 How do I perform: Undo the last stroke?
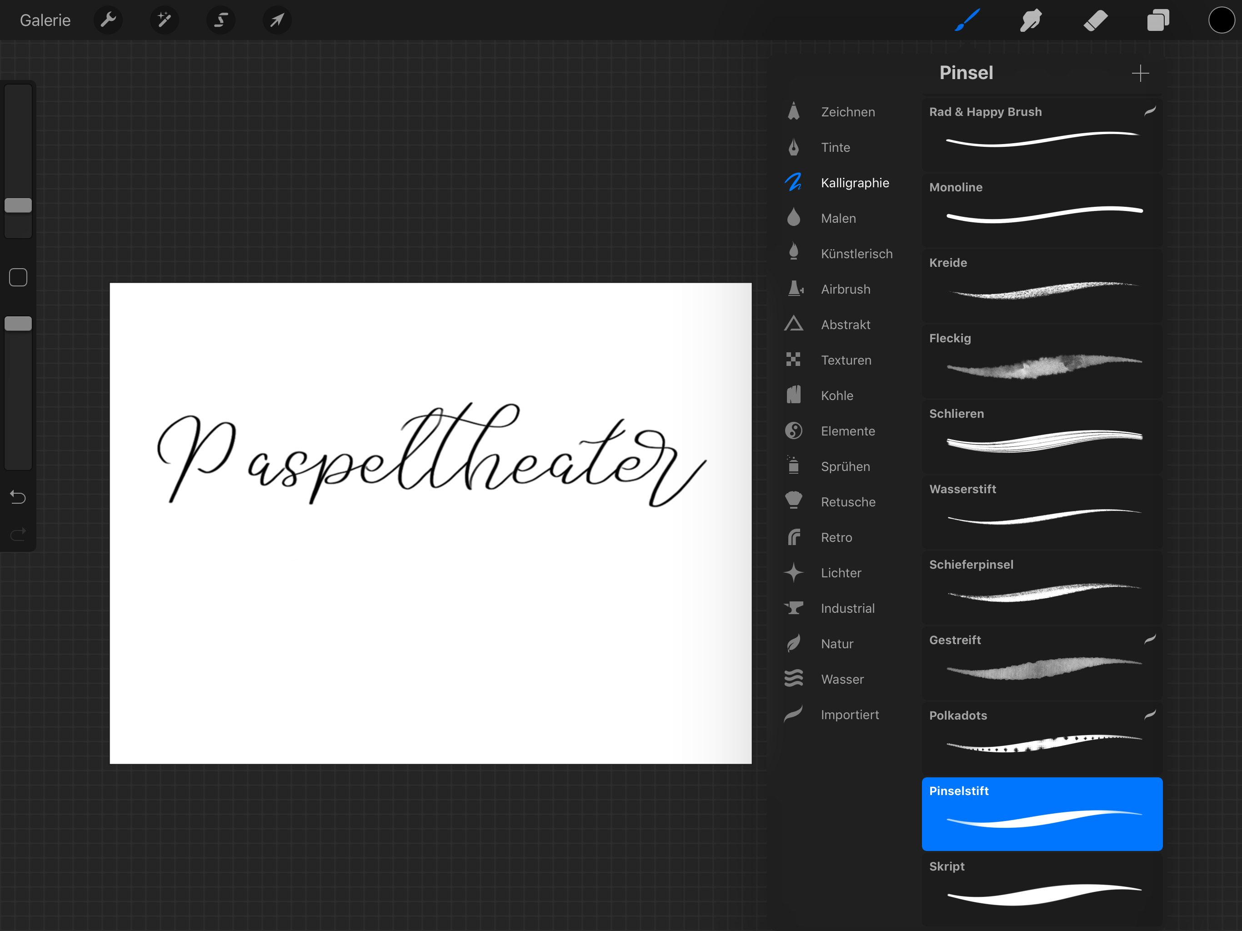pyautogui.click(x=18, y=497)
